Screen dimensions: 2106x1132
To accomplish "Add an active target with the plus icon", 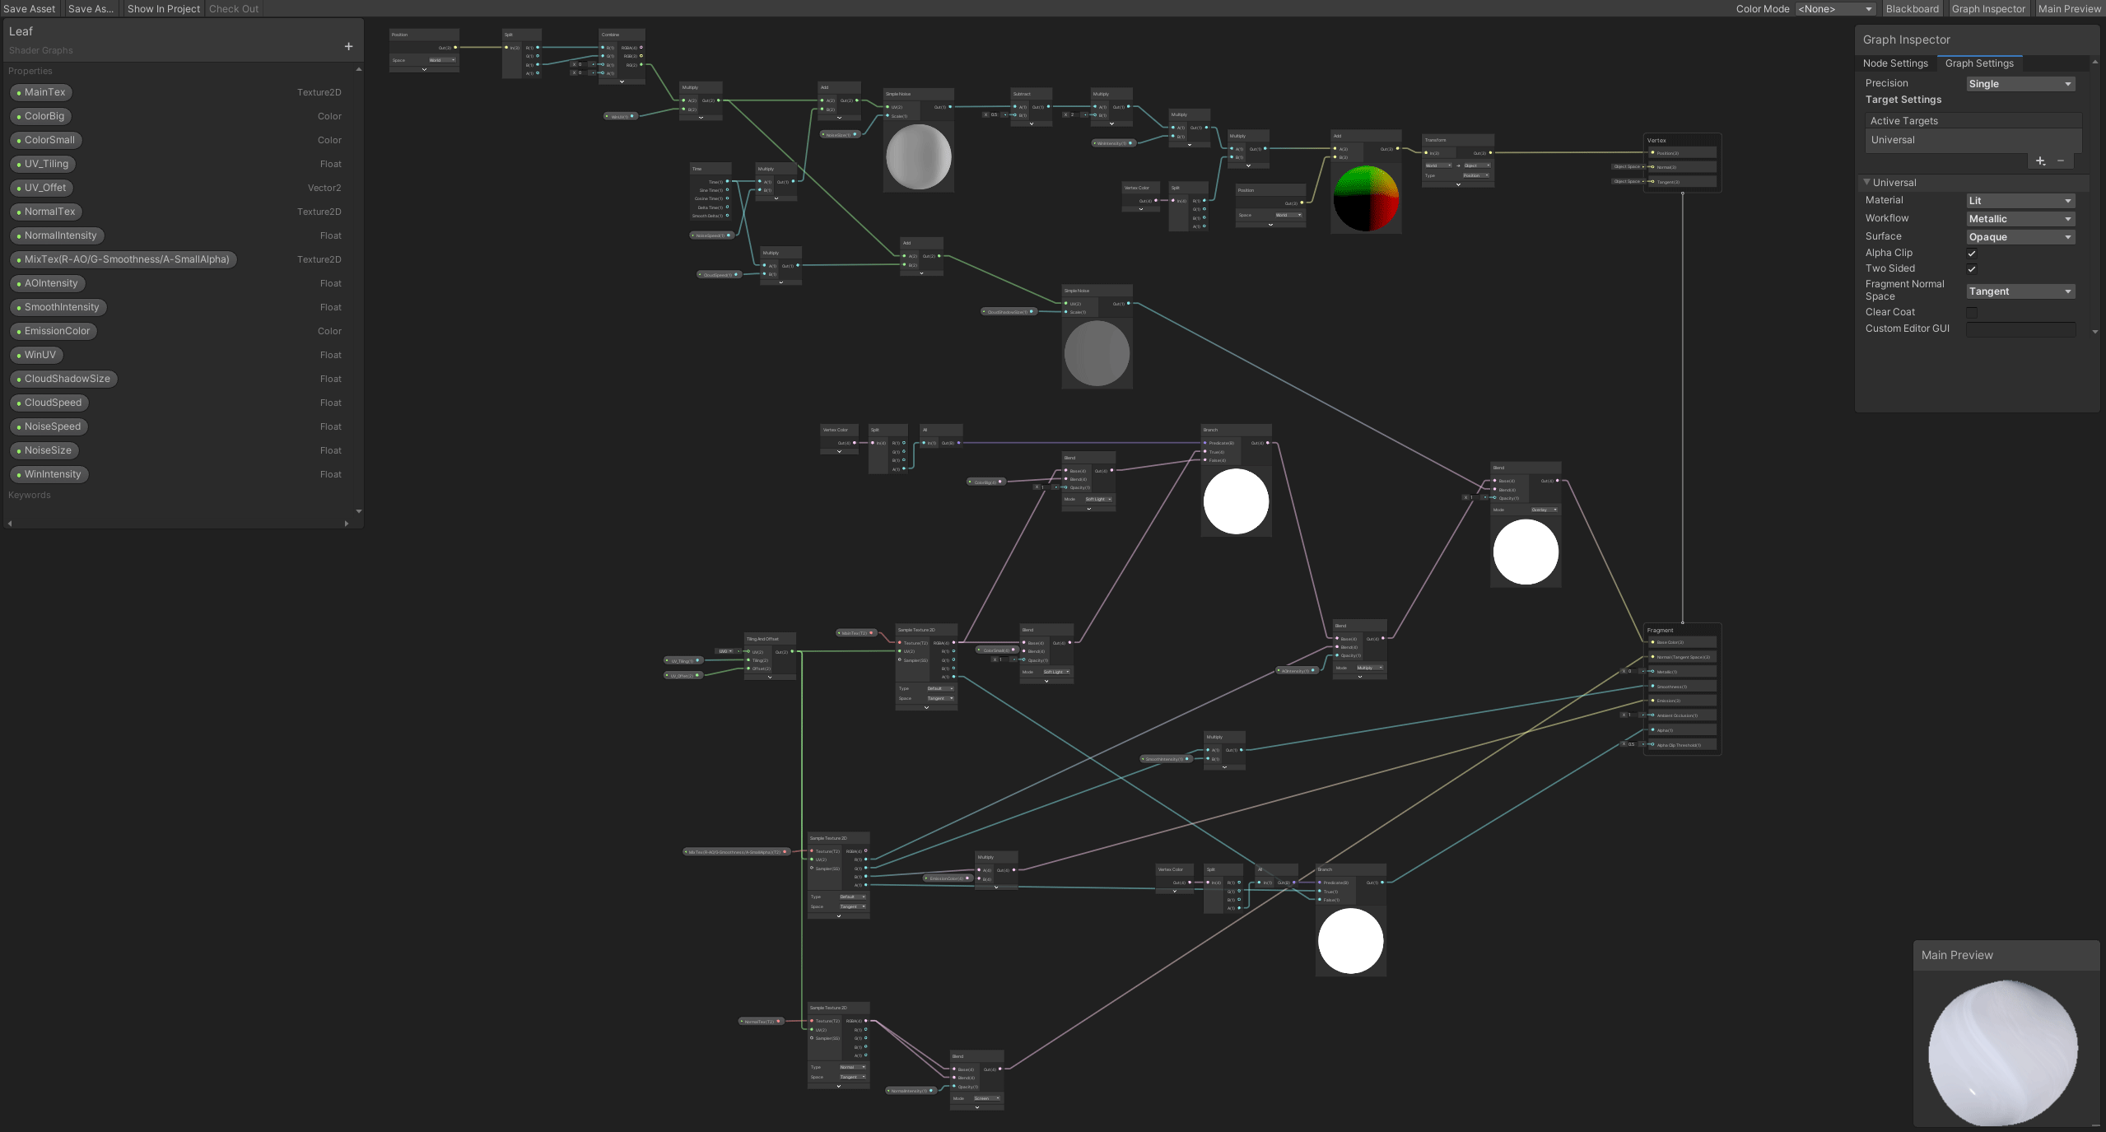I will click(x=2040, y=161).
